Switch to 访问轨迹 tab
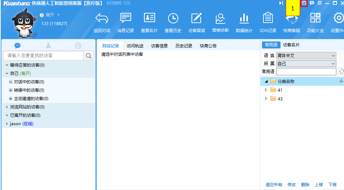The image size is (344, 190). [135, 46]
